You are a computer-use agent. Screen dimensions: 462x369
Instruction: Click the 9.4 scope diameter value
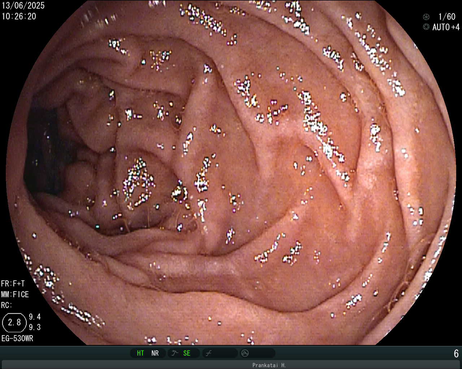coord(35,317)
